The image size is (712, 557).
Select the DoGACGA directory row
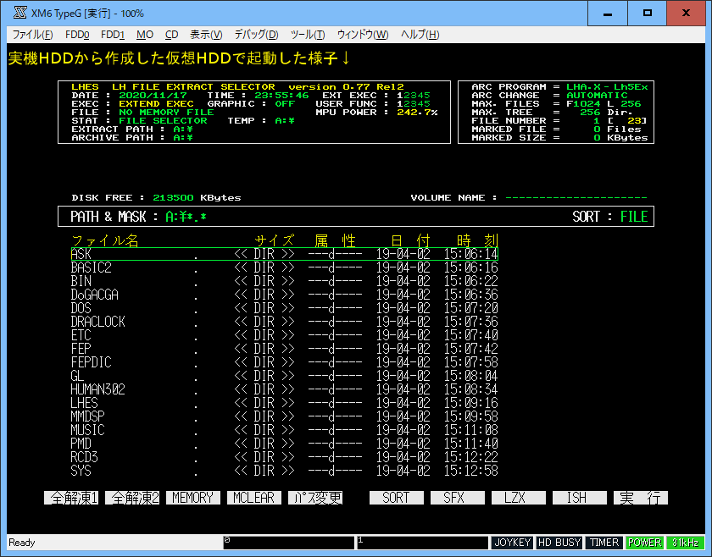point(284,295)
